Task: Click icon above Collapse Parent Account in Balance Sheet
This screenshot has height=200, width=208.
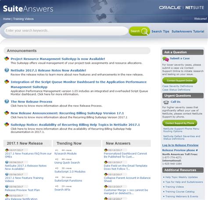Action: (106, 174)
